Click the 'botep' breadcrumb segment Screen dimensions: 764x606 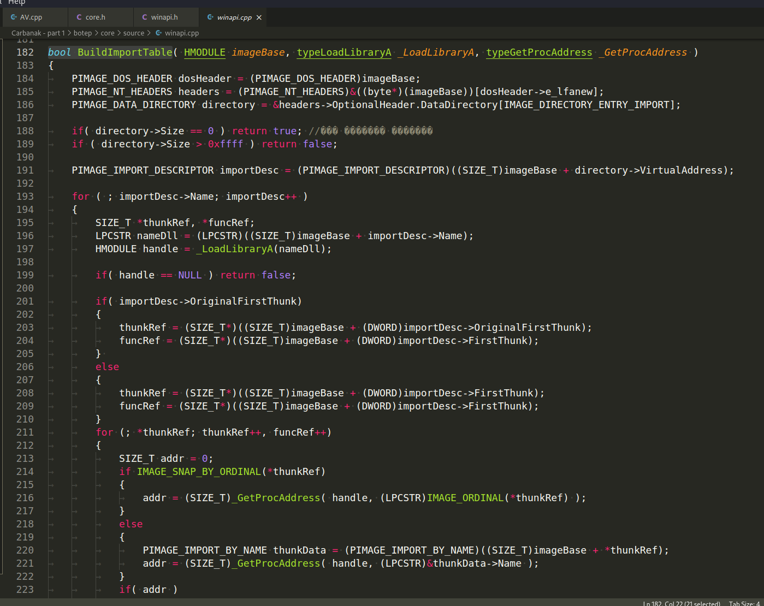click(x=82, y=33)
